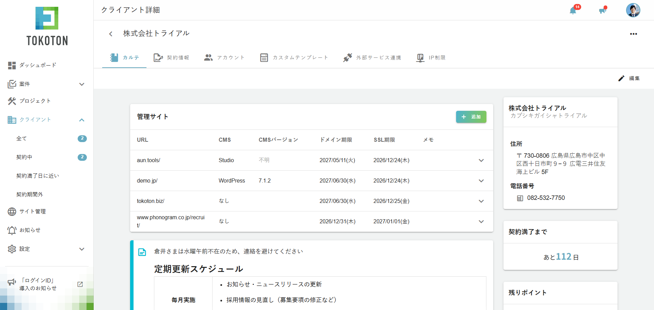Click the サイト管理 globe icon

pyautogui.click(x=12, y=211)
